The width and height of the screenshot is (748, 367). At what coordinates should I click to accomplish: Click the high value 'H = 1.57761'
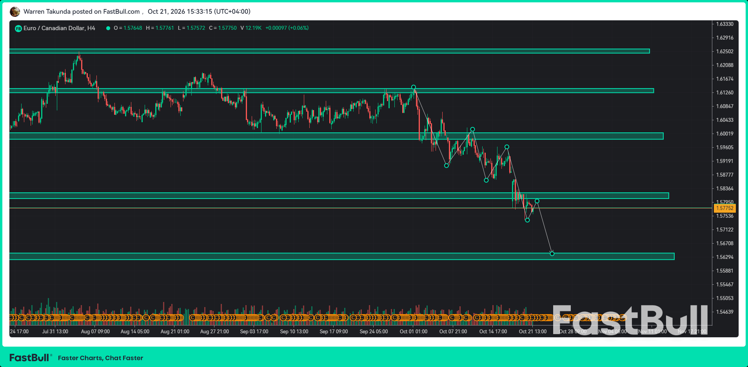160,28
